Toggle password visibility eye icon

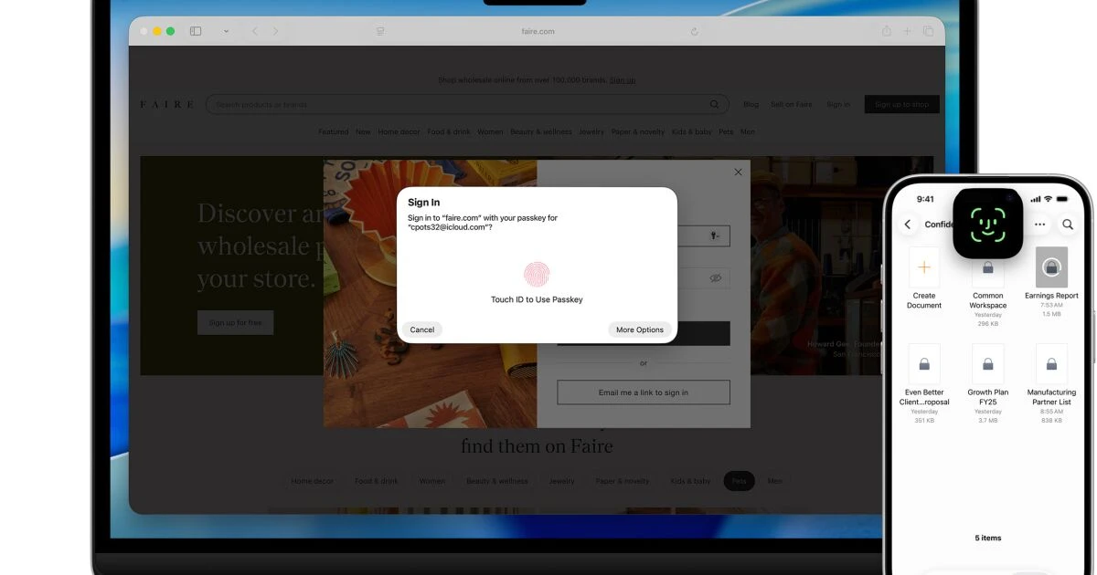pos(716,278)
